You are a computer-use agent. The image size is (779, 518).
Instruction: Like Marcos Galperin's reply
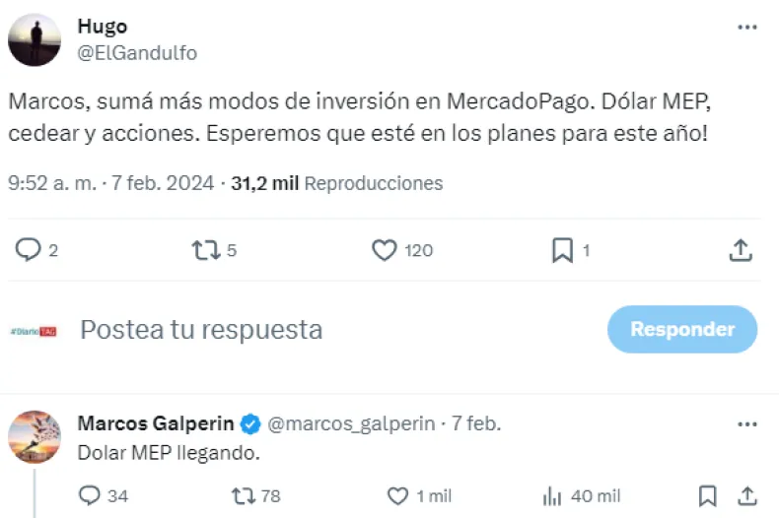397,494
